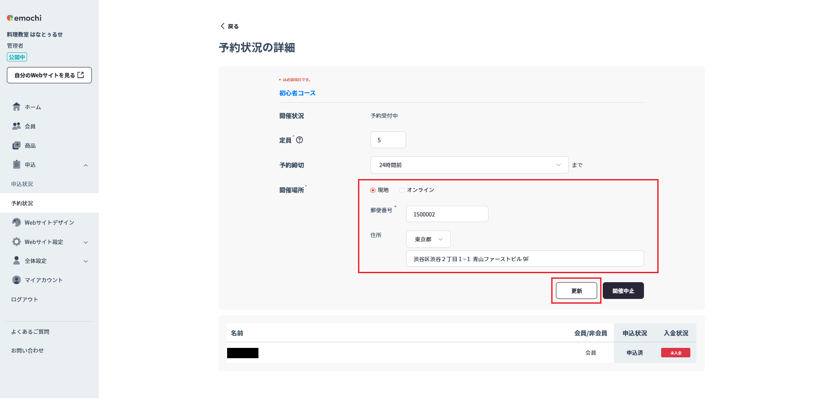
Task: Click the 全体設定 person icon
Action: [16, 261]
